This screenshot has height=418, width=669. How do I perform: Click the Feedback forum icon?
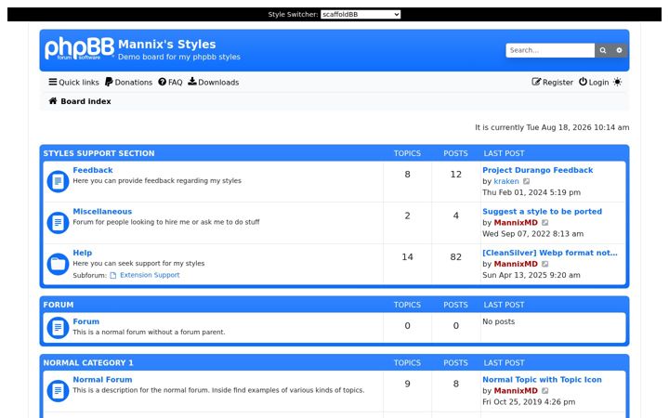coord(58,182)
